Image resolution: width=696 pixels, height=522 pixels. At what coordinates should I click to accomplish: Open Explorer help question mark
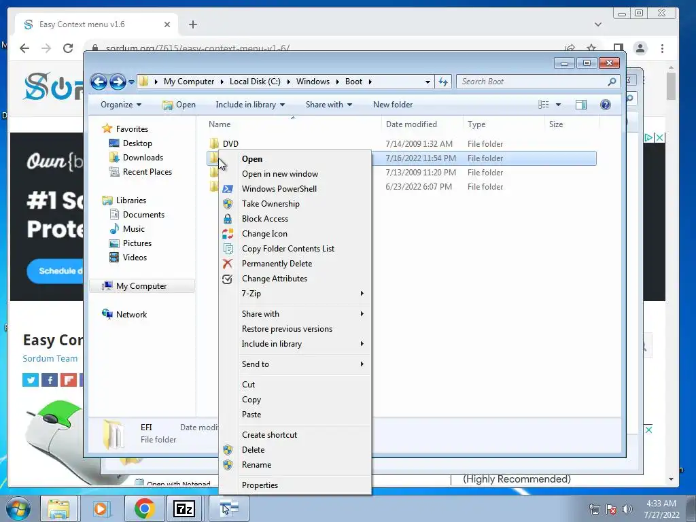click(x=605, y=105)
